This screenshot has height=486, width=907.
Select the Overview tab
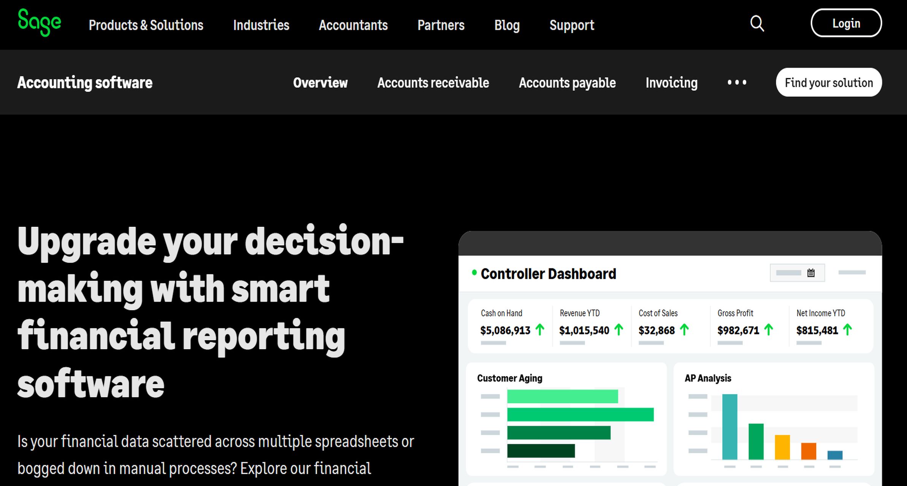point(320,82)
